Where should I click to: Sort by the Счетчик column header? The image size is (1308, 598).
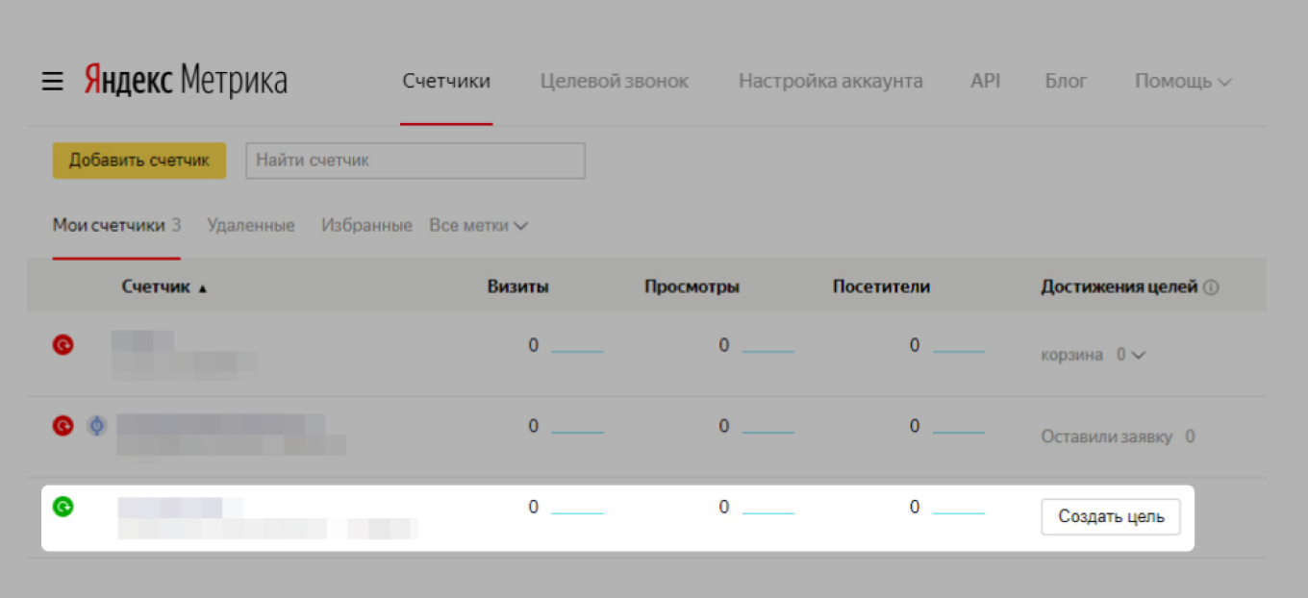tap(164, 287)
